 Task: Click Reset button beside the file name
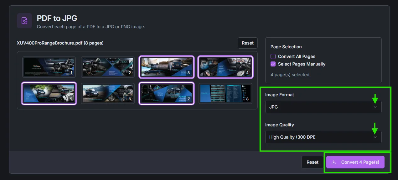click(247, 43)
